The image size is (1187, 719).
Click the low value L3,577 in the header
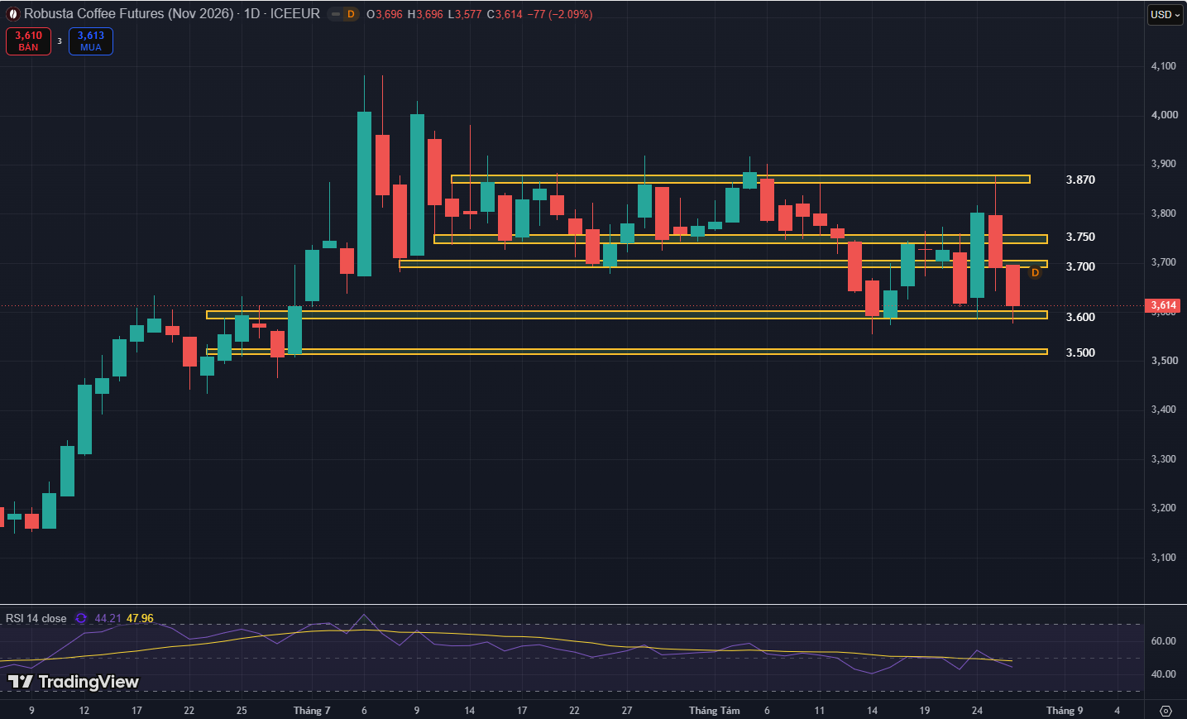[464, 14]
